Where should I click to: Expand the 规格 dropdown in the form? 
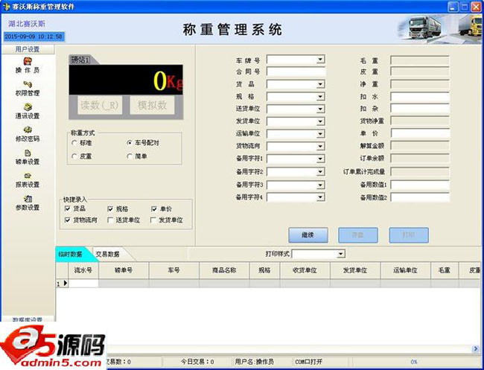(x=321, y=97)
